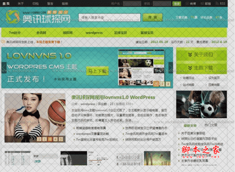Click the first bottom-row table thumbnail

18,158
